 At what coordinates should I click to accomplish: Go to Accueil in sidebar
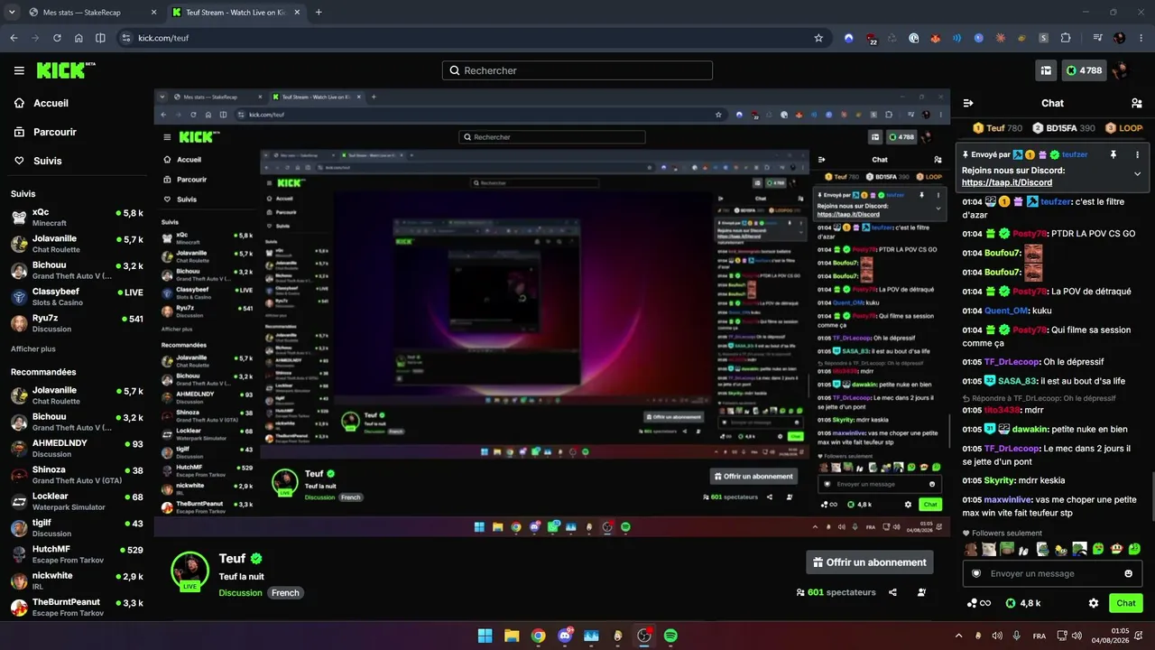point(42,103)
